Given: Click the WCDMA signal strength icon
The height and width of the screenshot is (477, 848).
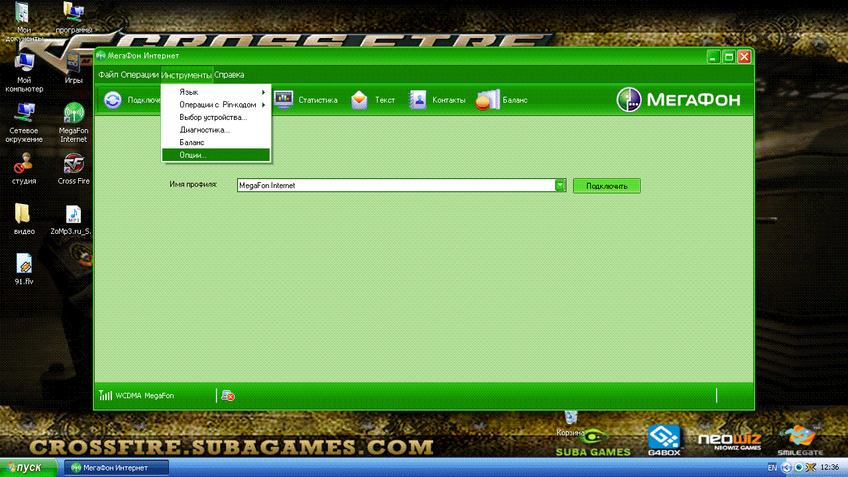Looking at the screenshot, I should click(105, 396).
